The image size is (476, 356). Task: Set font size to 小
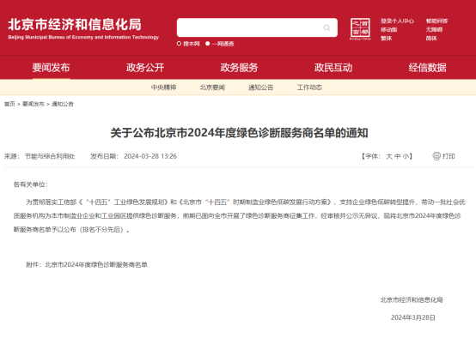406,156
